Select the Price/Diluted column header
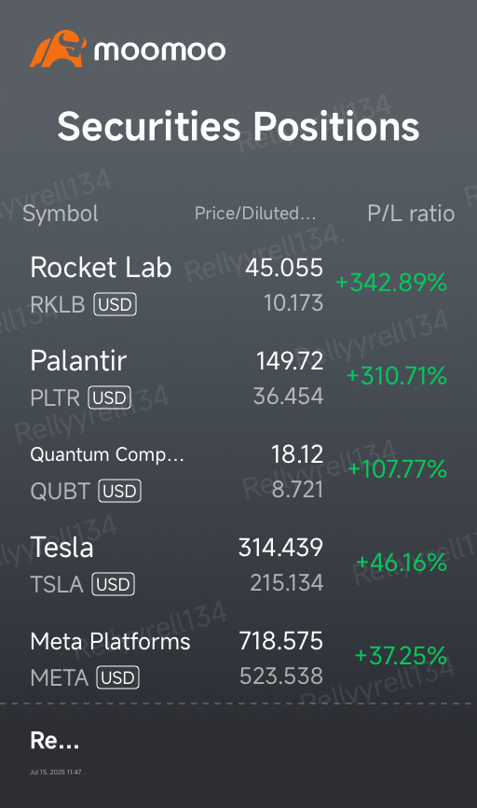The height and width of the screenshot is (808, 477). point(255,214)
